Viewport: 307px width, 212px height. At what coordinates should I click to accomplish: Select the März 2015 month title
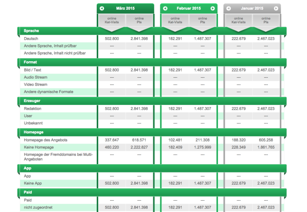pos(125,8)
